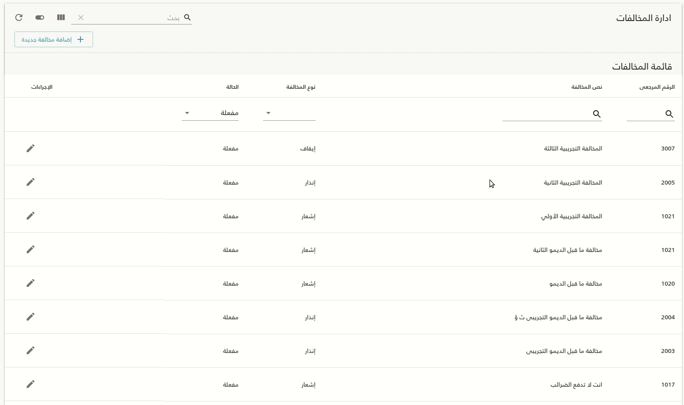Open the column visibility icon in the toolbar
The image size is (684, 405).
pos(61,17)
